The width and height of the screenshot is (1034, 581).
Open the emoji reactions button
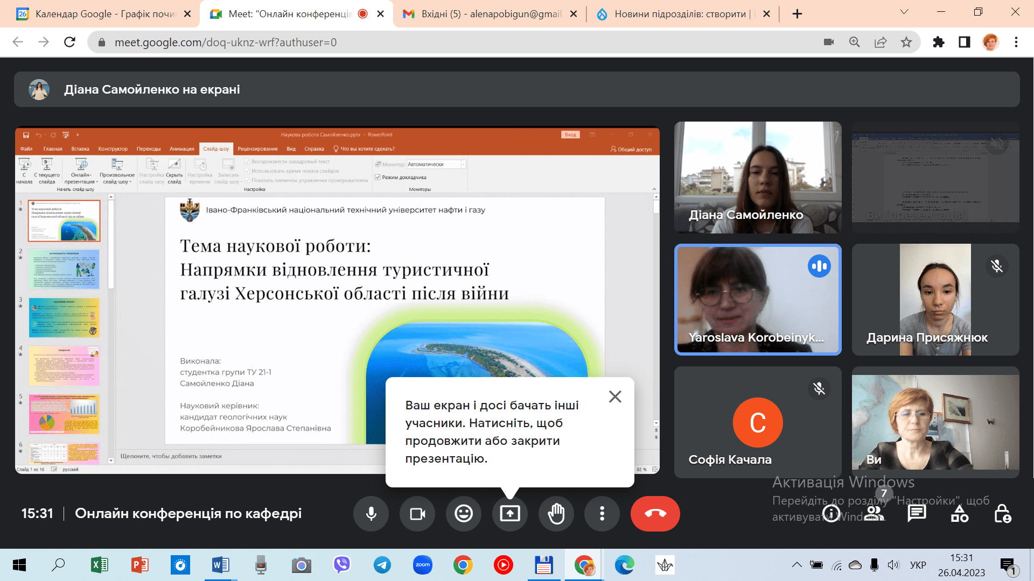(464, 514)
